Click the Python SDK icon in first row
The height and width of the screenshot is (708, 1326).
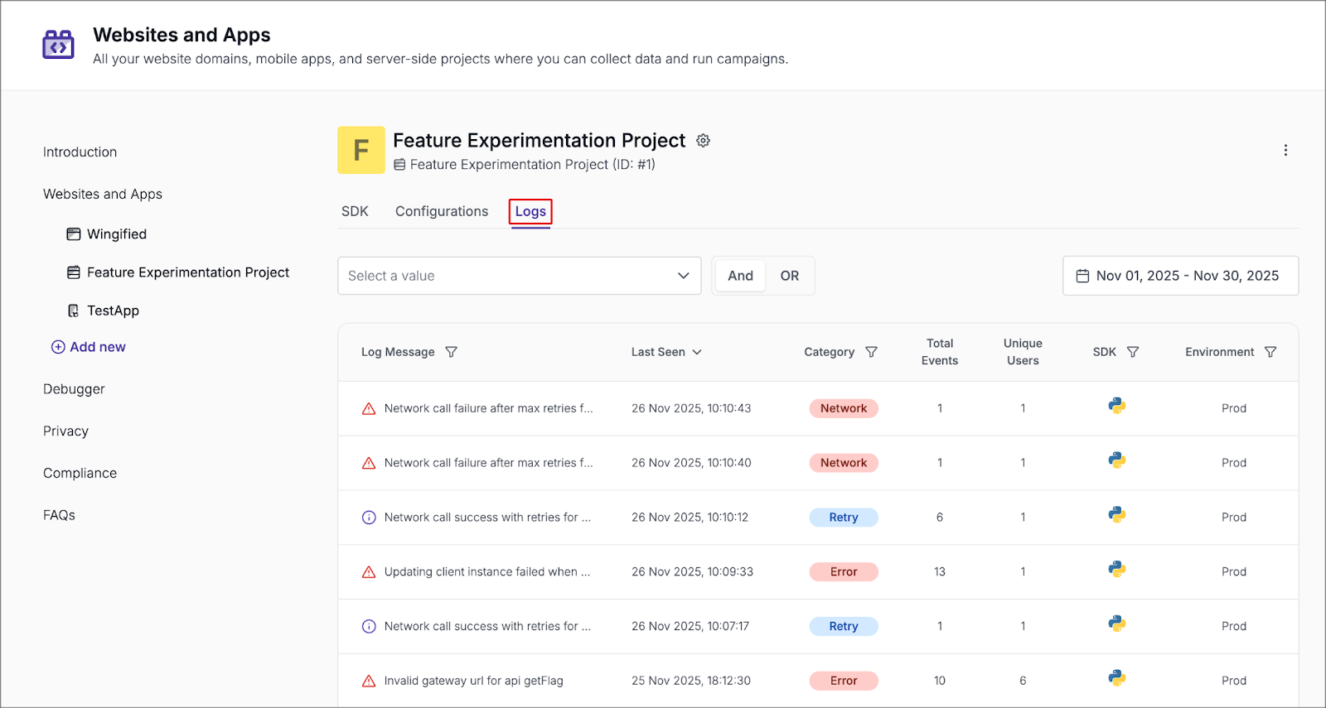coord(1116,406)
